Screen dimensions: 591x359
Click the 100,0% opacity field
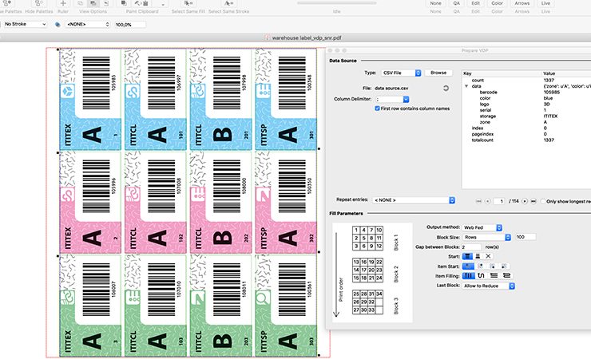point(130,25)
